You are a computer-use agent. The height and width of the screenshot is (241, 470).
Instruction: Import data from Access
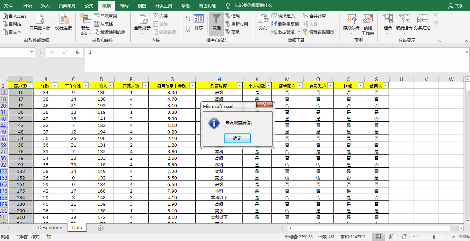click(x=15, y=16)
